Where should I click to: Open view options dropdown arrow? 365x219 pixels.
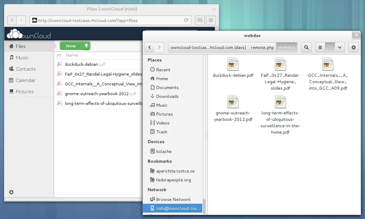(340, 47)
